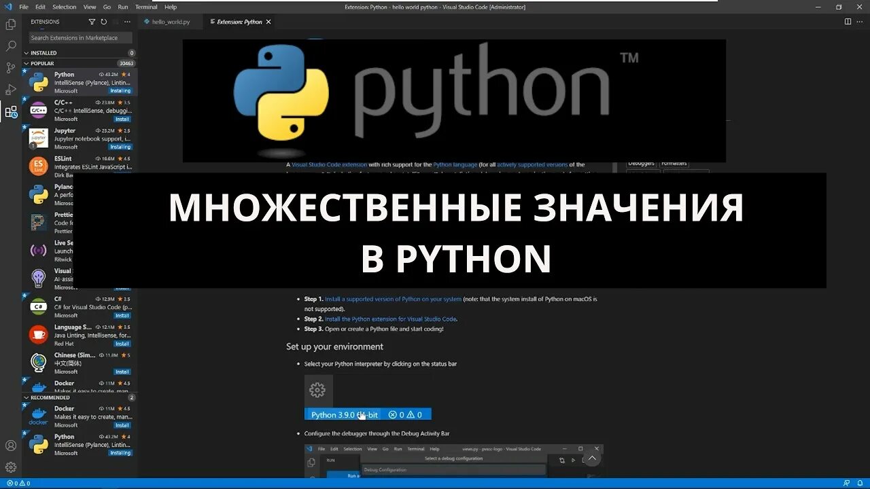Select the Chinese language pack globe icon

pos(39,363)
